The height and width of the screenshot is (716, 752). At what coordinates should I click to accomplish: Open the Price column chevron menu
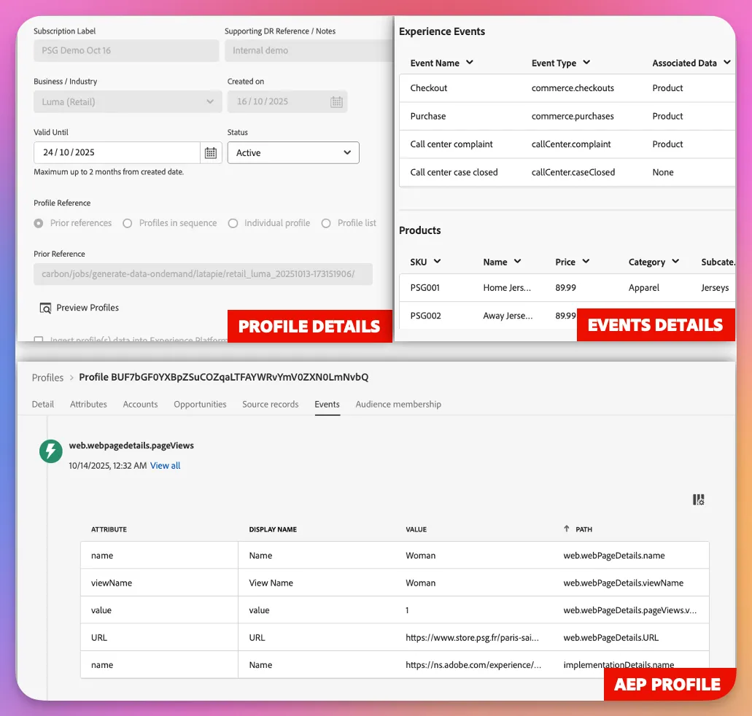click(586, 261)
